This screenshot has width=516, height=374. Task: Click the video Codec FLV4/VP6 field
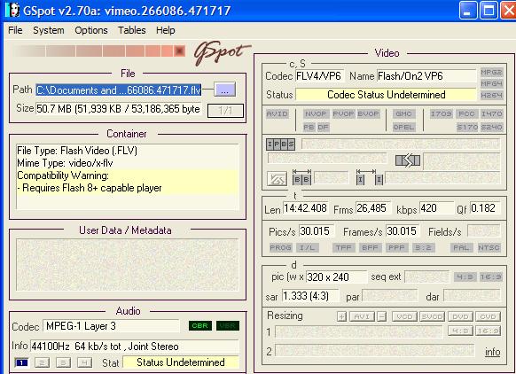click(x=319, y=76)
